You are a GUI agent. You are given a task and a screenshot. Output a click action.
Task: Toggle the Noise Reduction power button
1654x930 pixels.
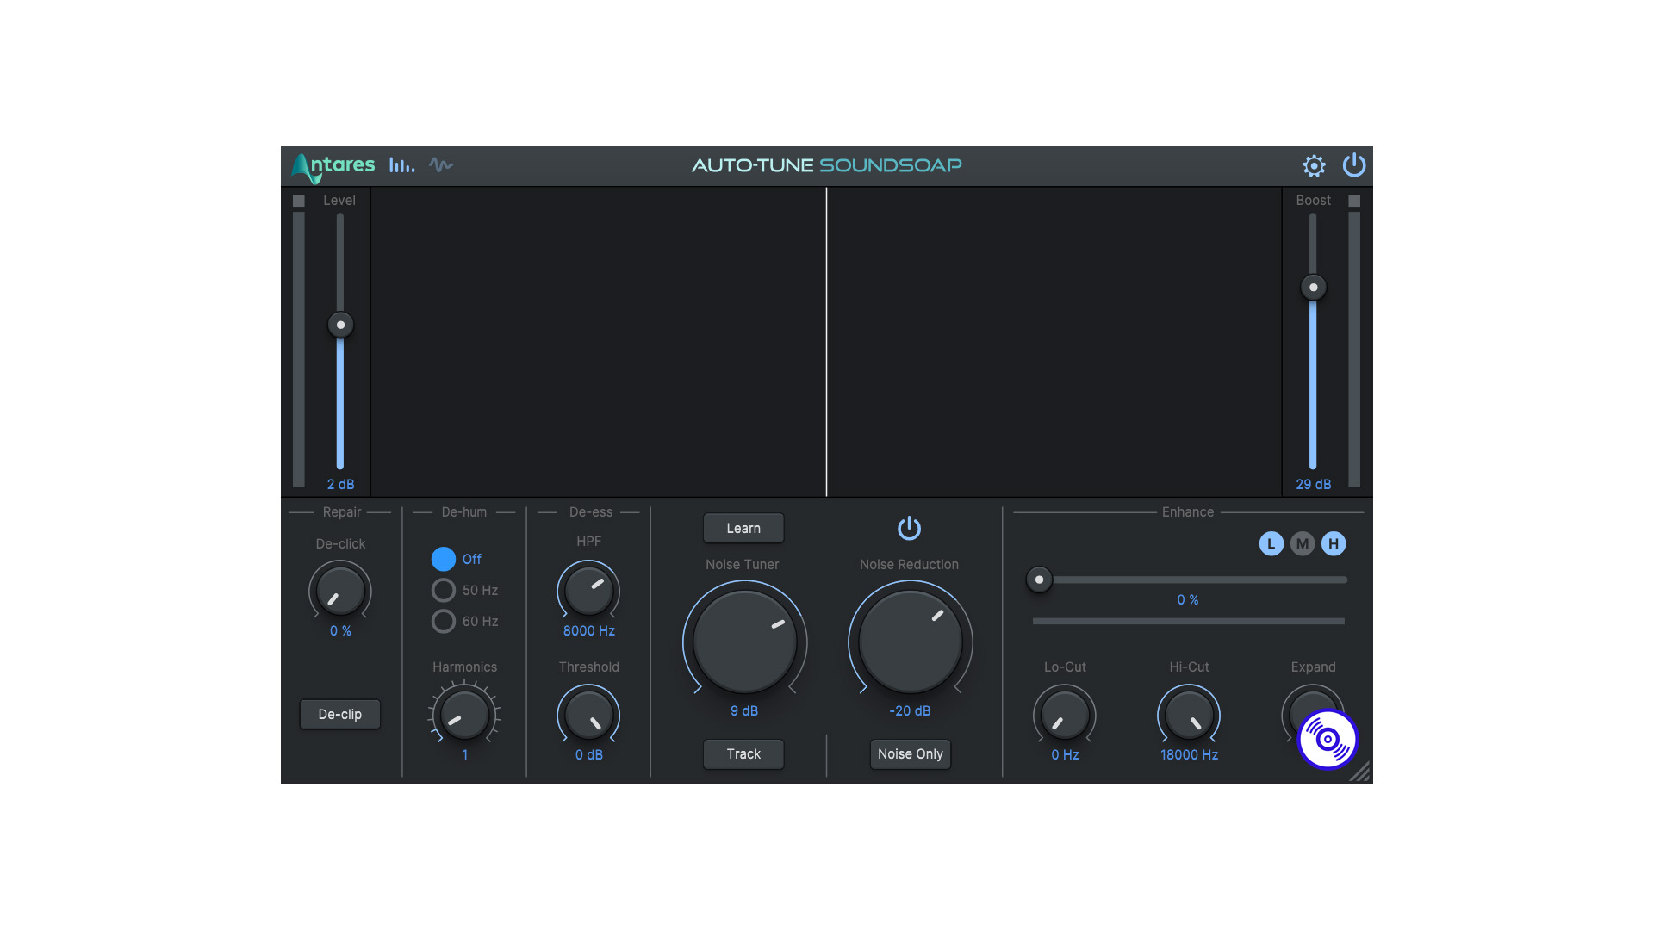pos(909,527)
